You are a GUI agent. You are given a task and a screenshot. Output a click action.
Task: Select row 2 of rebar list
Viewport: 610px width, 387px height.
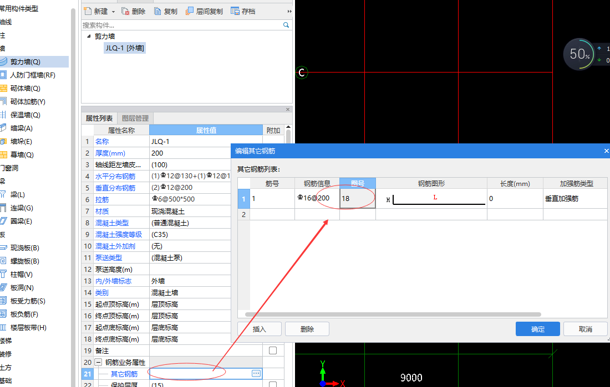[243, 214]
